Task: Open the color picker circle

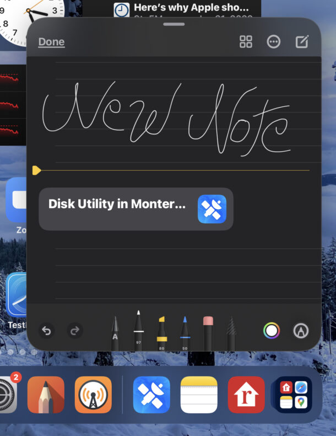Action: 272,331
